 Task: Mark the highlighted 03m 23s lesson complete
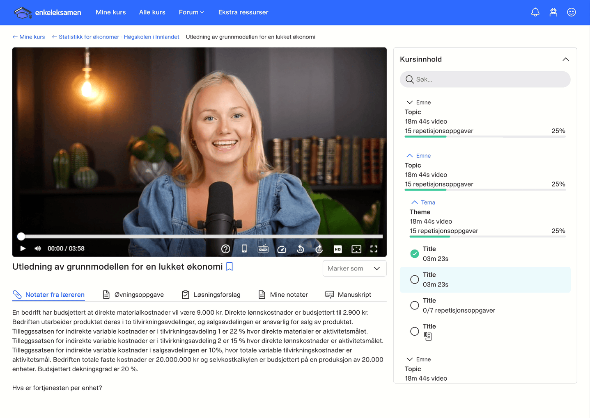[x=415, y=279]
